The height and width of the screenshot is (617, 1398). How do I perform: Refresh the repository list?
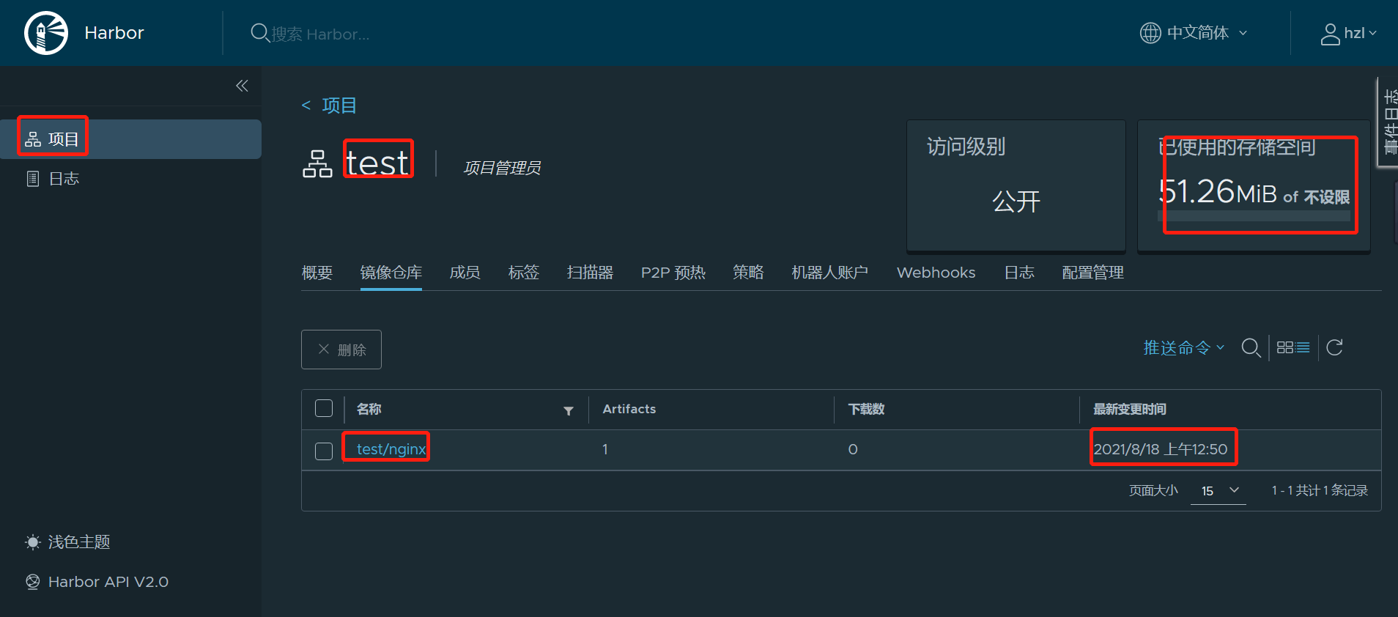(x=1335, y=347)
